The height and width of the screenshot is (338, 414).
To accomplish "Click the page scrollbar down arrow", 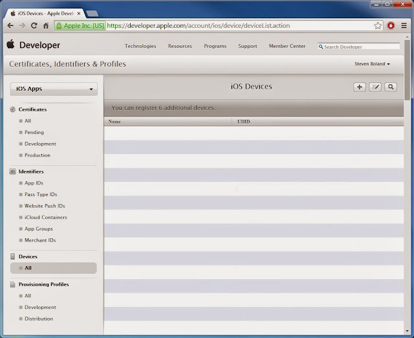I will click(x=407, y=331).
